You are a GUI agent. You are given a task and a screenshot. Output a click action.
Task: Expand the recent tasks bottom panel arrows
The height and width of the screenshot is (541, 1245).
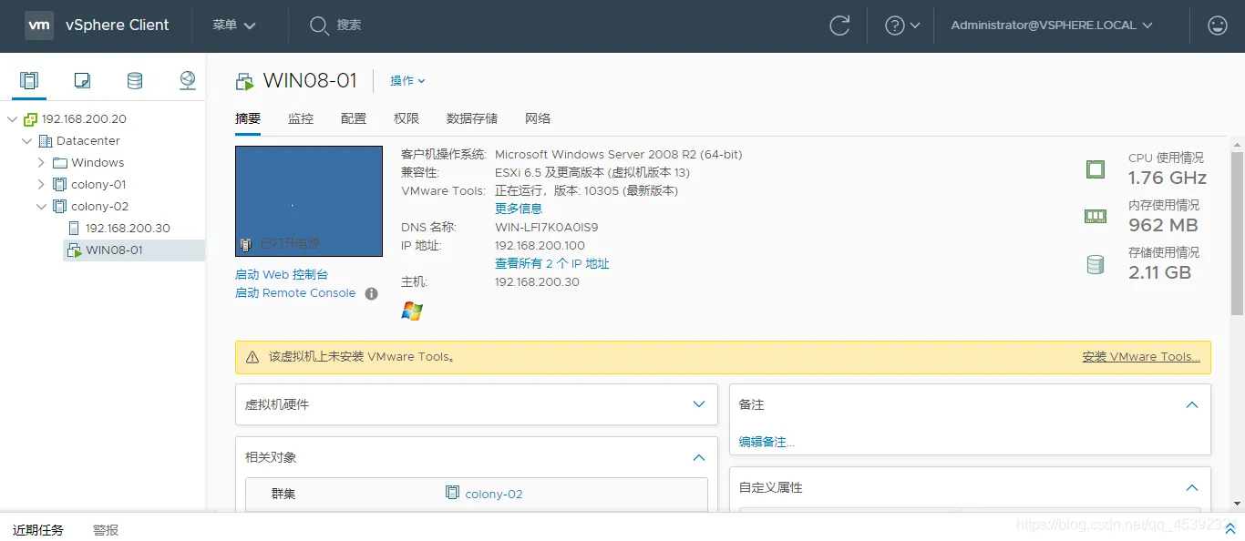(x=1230, y=529)
